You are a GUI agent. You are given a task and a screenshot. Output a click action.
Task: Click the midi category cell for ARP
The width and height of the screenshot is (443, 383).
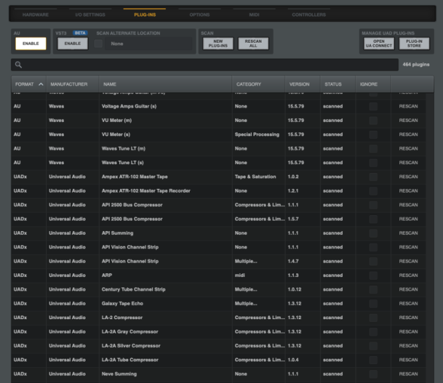pyautogui.click(x=239, y=275)
